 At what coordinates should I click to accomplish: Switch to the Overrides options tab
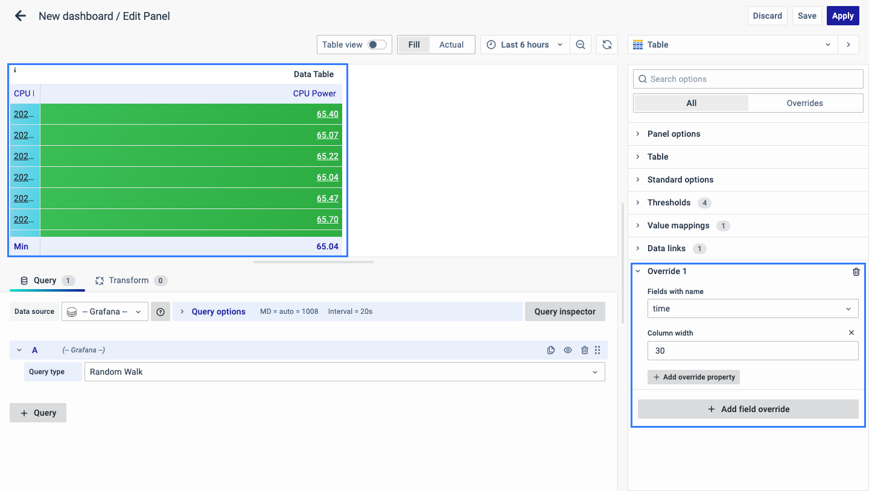(x=804, y=103)
